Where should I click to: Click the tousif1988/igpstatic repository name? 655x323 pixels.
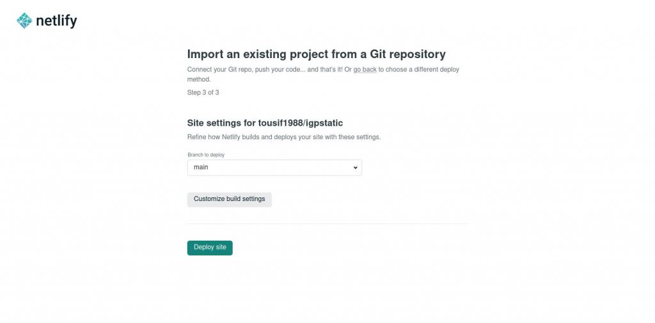click(301, 123)
